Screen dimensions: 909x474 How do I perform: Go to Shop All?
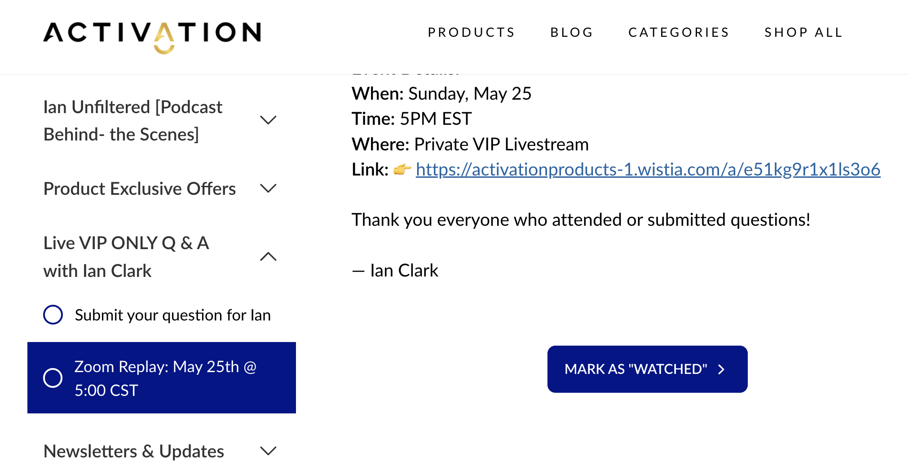click(x=803, y=32)
